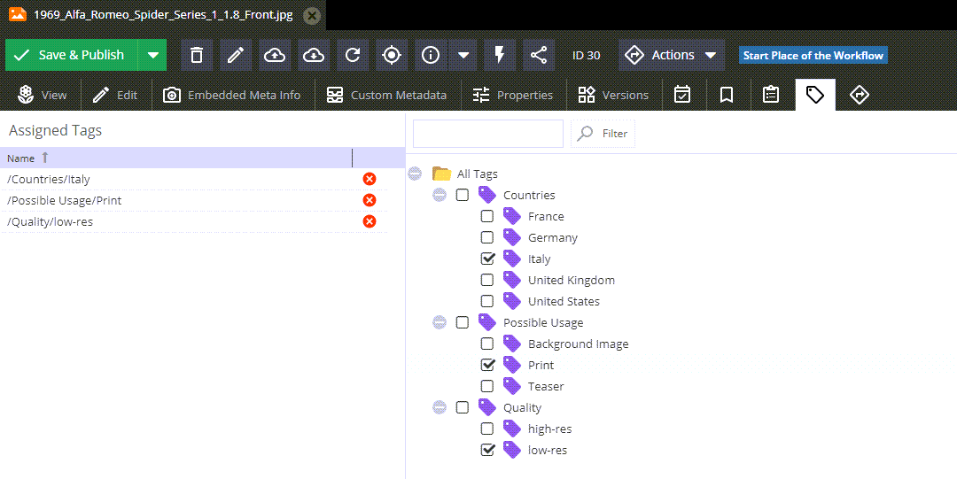Open the schedule calendar tab icon
This screenshot has height=479, width=957.
coord(681,96)
